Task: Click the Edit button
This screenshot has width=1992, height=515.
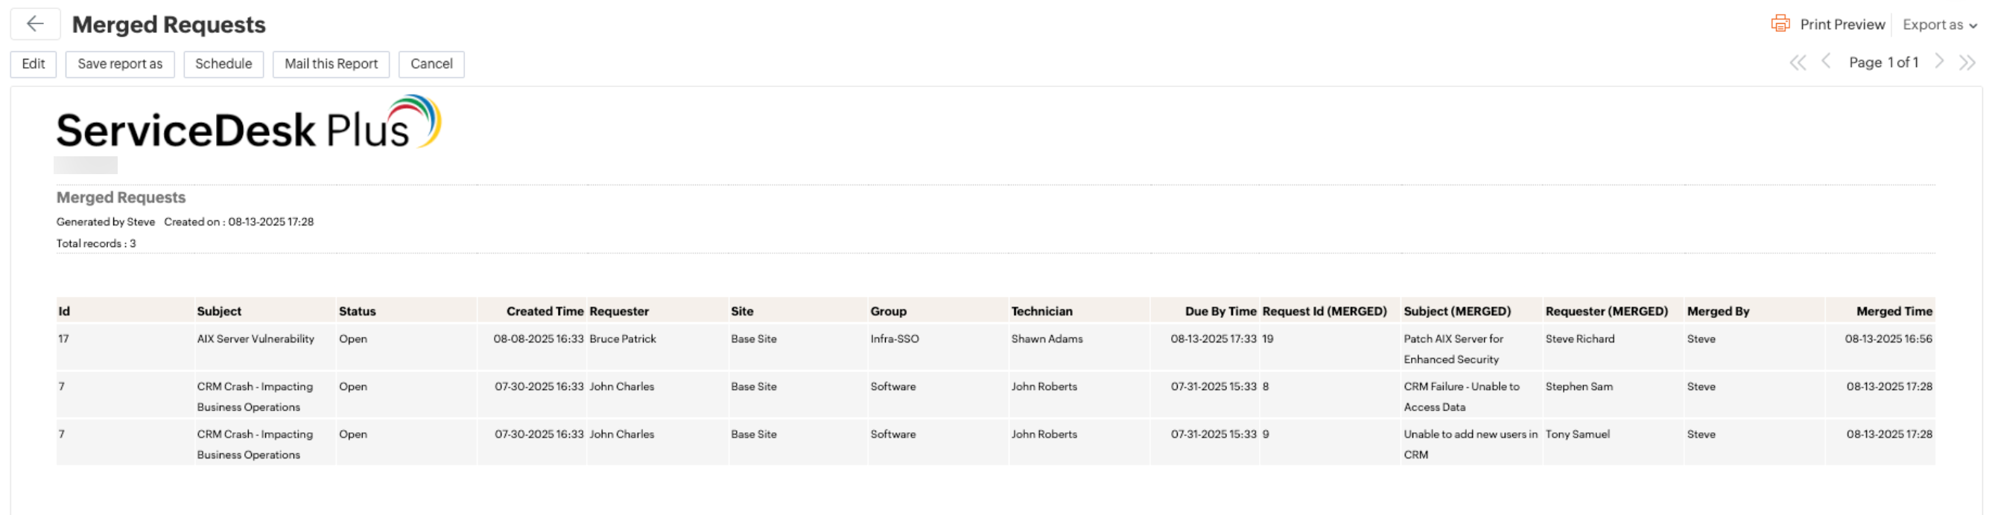Action: click(34, 64)
